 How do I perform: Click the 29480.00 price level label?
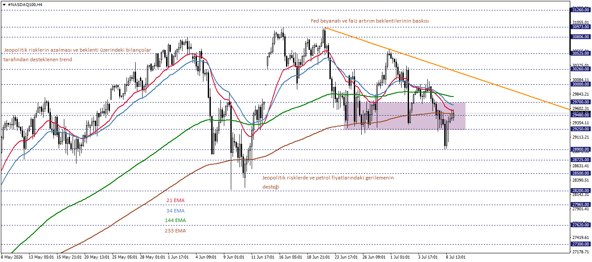coord(581,115)
